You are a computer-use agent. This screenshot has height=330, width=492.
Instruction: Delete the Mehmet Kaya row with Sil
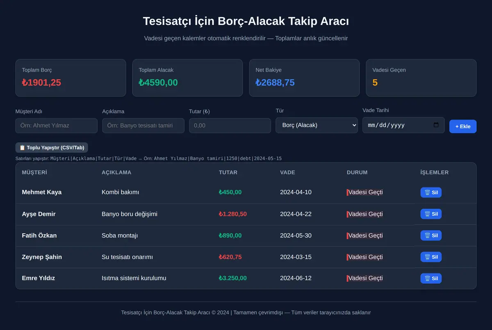[x=431, y=192]
